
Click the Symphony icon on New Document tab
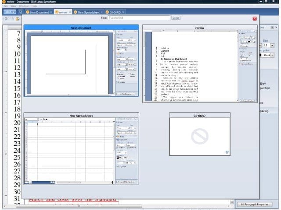pyautogui.click(x=28, y=12)
